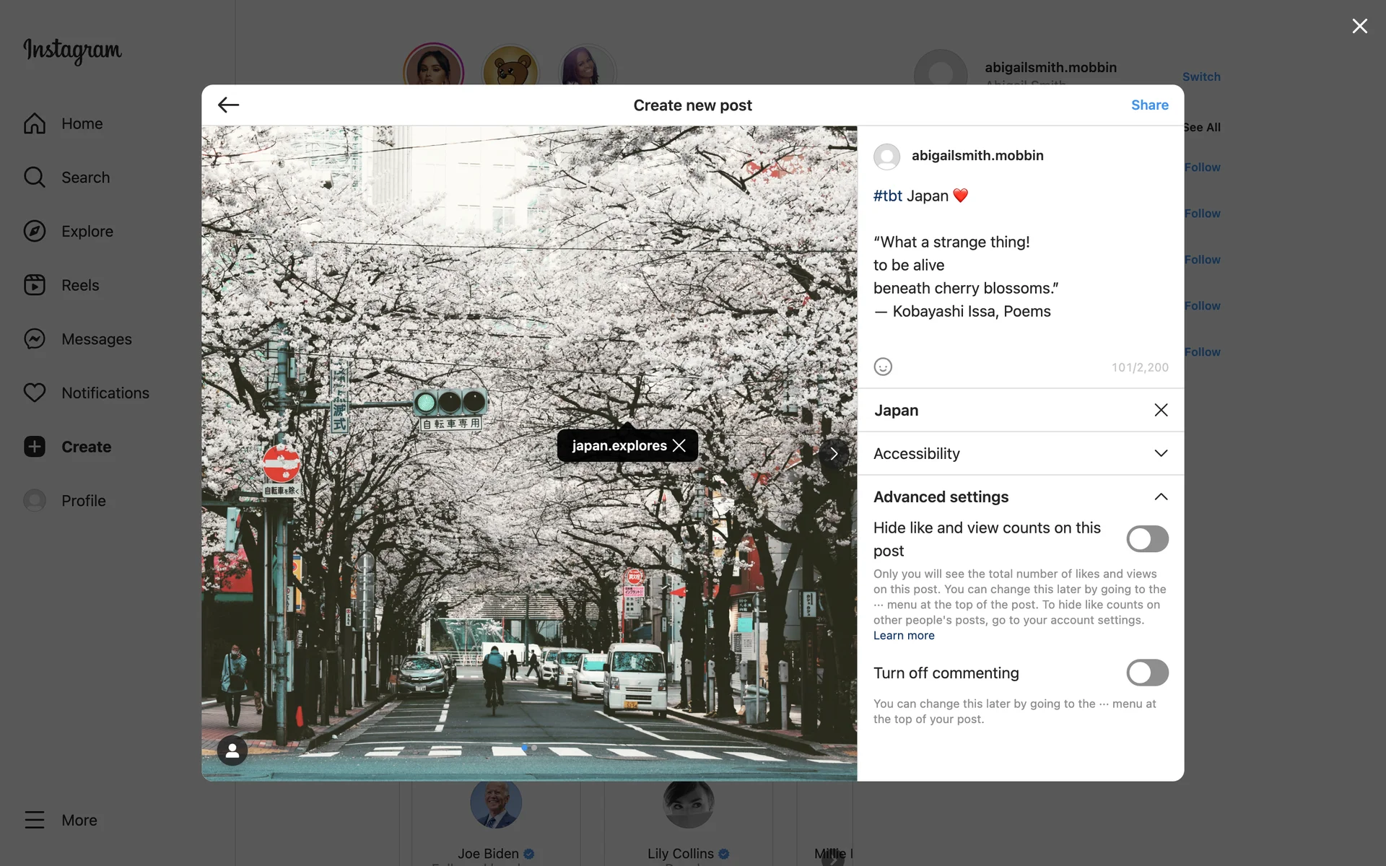
Task: Open the Learn more link
Action: 903,635
